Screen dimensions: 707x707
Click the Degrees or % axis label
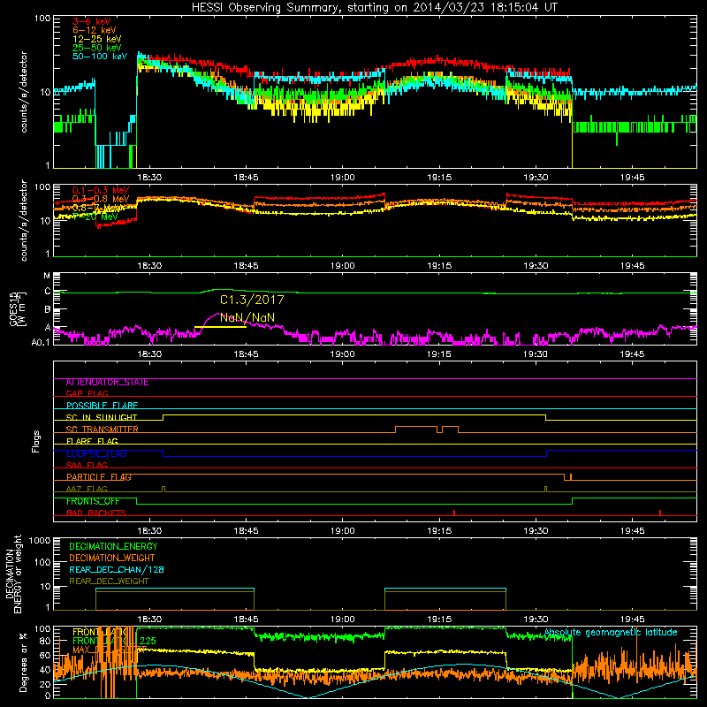(23, 662)
